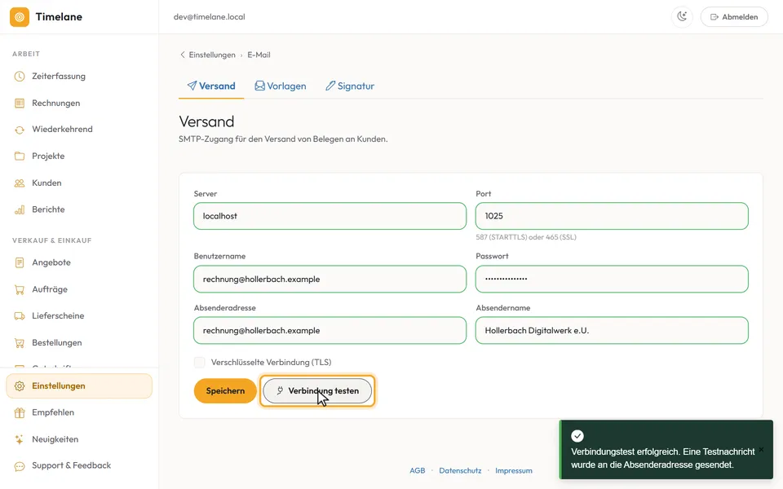Click the Port input field
The width and height of the screenshot is (783, 489).
pos(612,216)
